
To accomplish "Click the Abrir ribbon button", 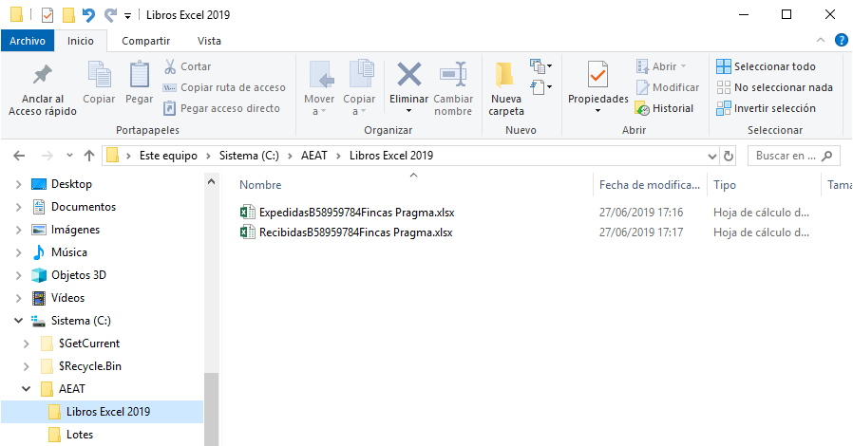I will (661, 66).
